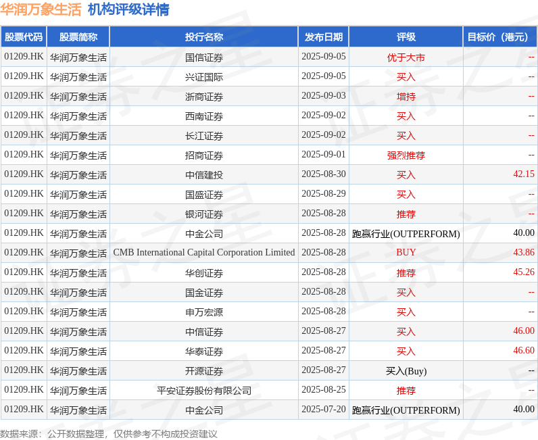This screenshot has width=538, height=440.
Task: Click the 国金证券 cell
Action: tap(204, 292)
